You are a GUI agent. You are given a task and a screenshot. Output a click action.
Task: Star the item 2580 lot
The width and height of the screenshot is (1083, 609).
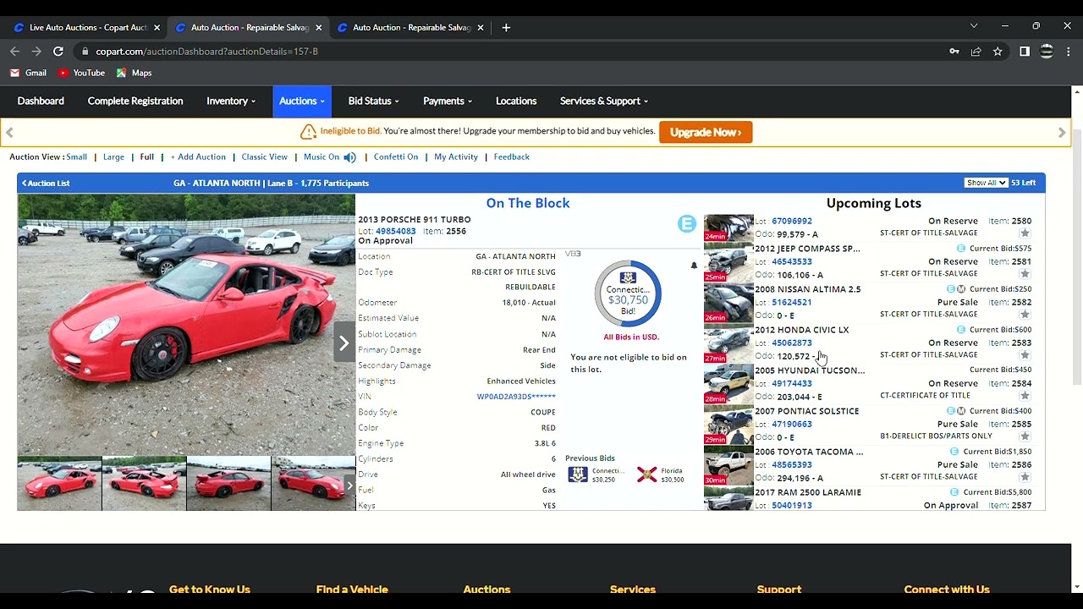click(1025, 233)
